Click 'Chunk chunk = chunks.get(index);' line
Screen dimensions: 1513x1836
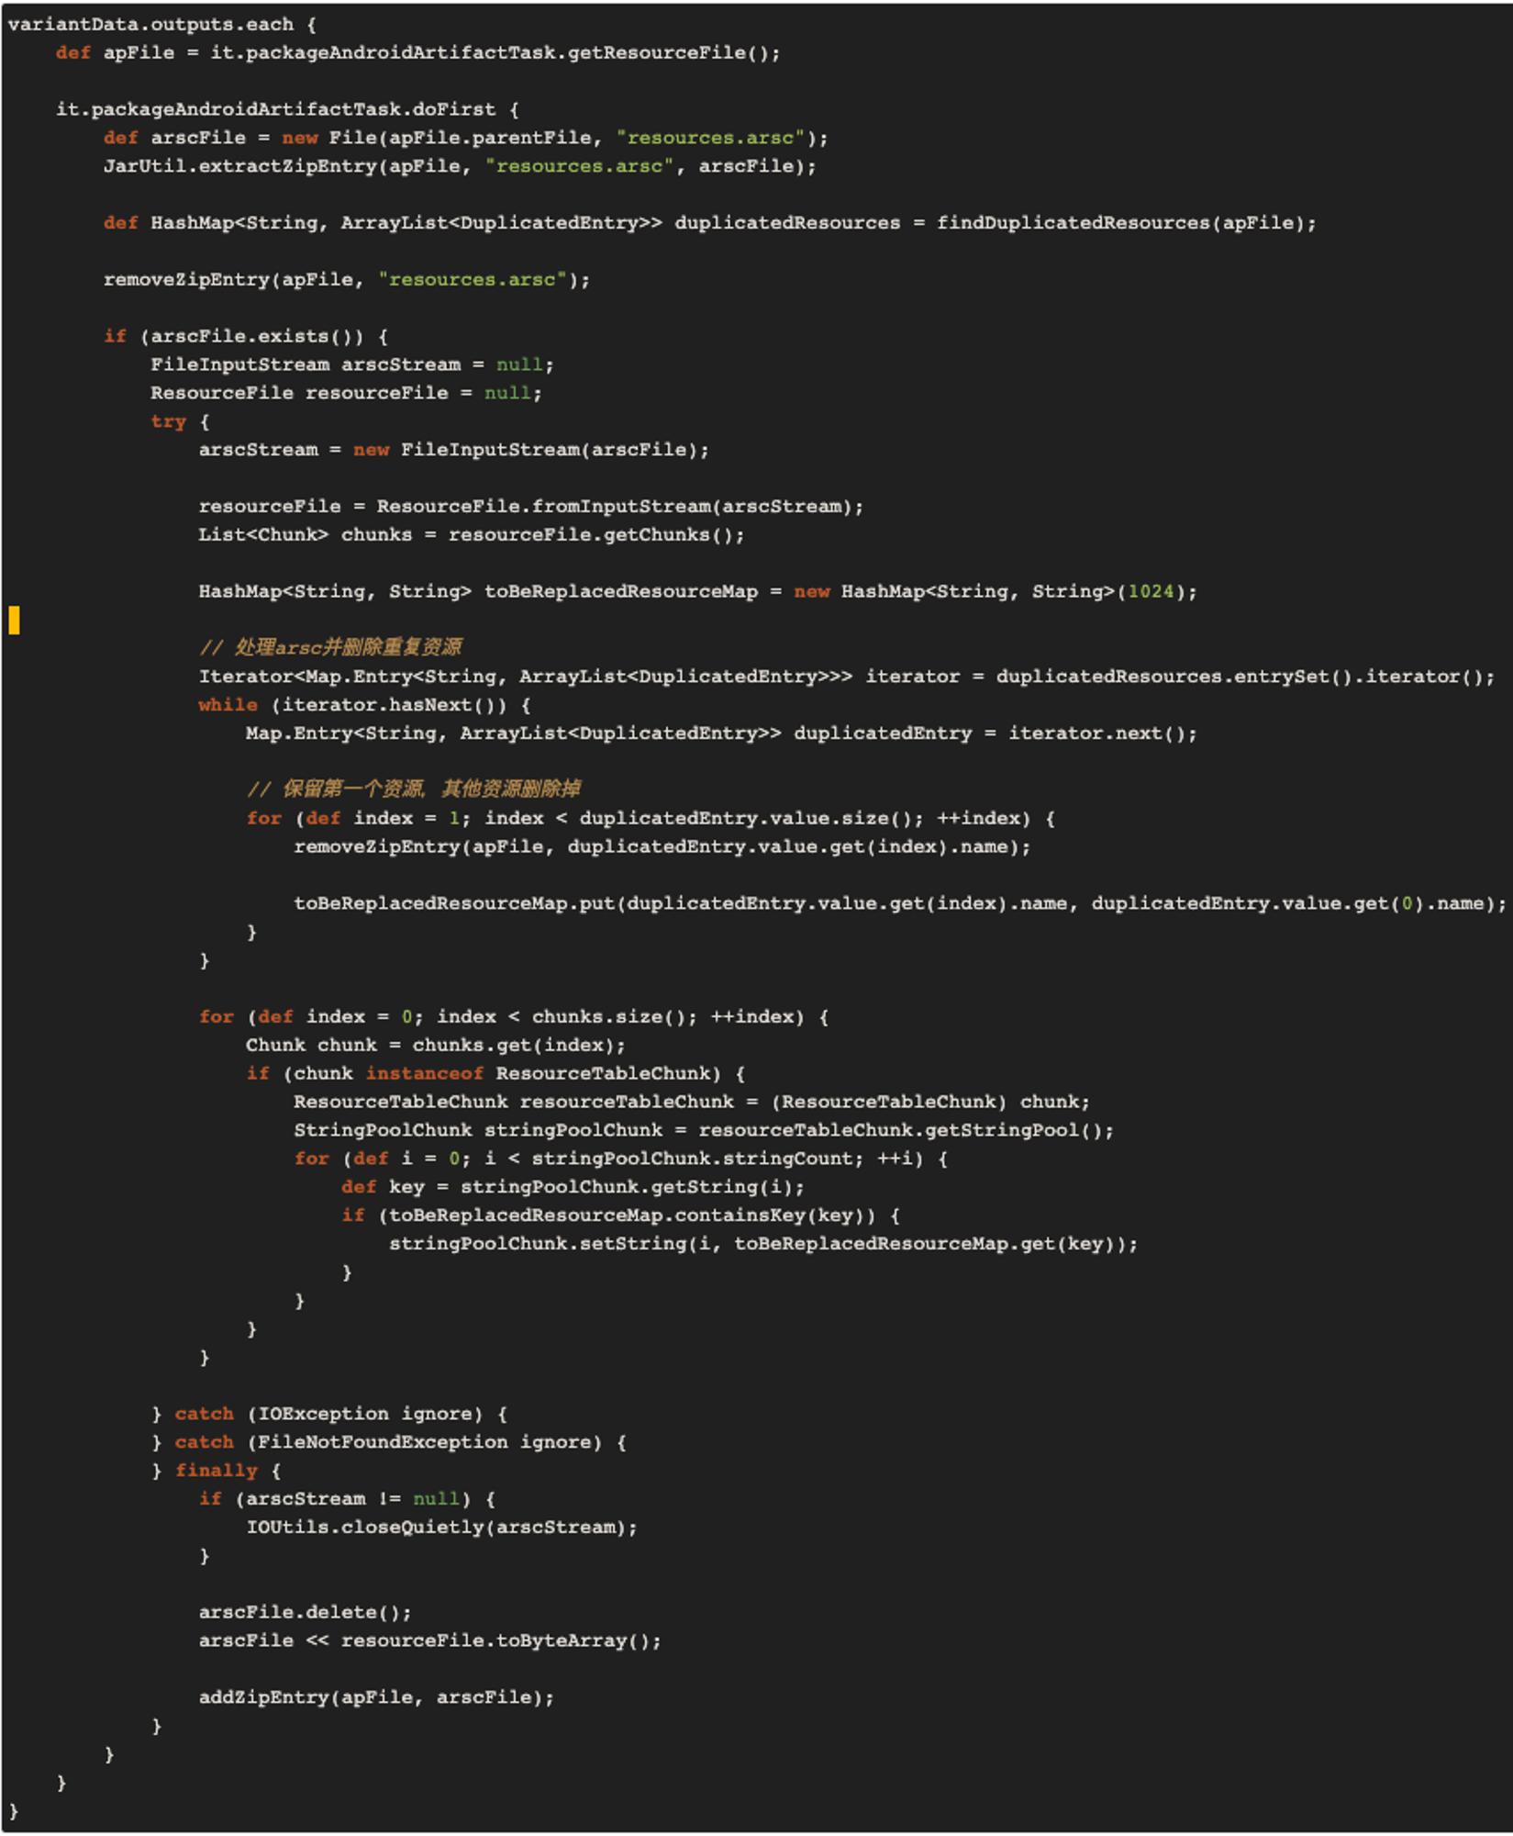[436, 1045]
